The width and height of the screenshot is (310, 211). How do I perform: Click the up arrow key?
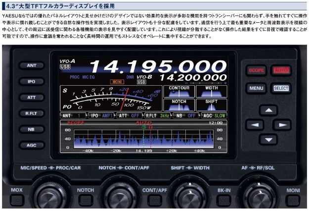coord(268,110)
